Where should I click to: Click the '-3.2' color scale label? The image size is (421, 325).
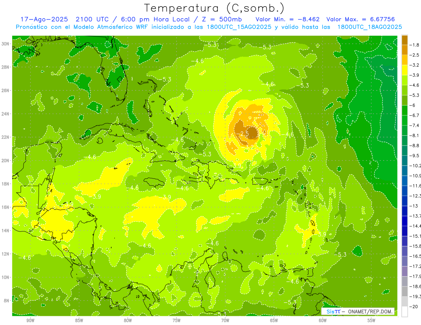[415, 65]
